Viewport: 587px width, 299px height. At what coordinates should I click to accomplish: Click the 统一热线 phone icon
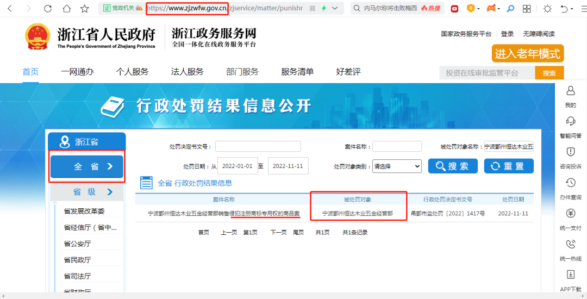[x=570, y=245]
